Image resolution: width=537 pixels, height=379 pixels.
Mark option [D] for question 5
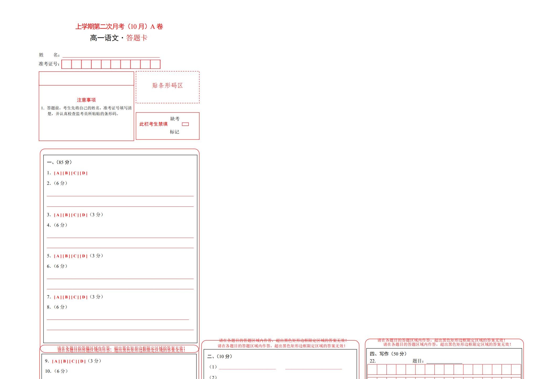click(x=84, y=256)
